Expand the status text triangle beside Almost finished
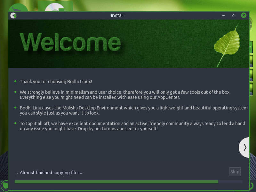Viewport: 256px width, 192px height. [17, 173]
